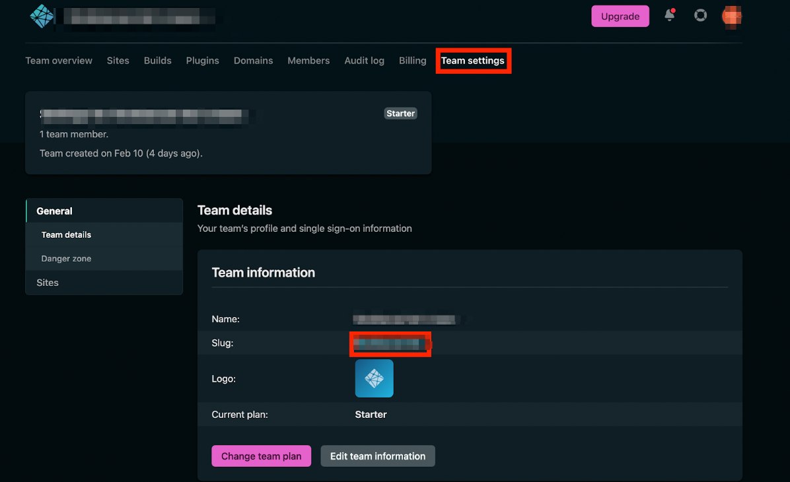The width and height of the screenshot is (790, 482).
Task: Open the Members tab
Action: (x=308, y=61)
